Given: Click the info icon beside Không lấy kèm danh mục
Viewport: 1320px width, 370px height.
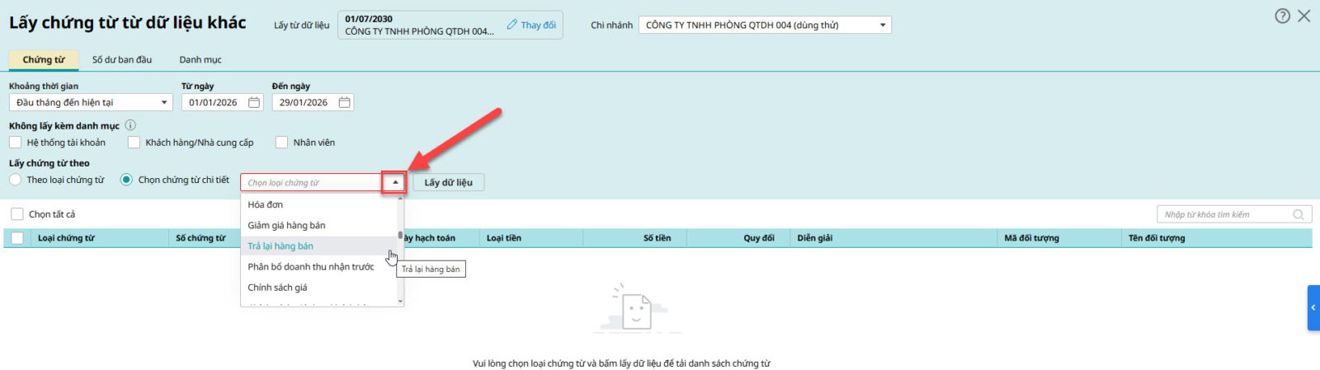Looking at the screenshot, I should [130, 125].
